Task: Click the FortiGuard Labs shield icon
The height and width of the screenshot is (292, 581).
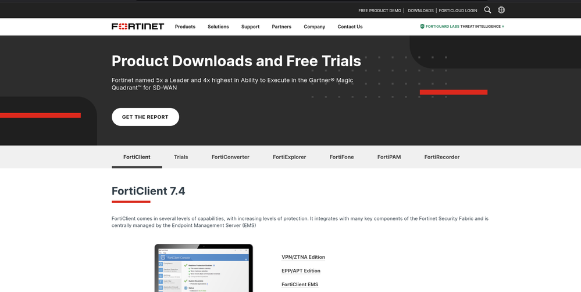Action: [x=422, y=27]
